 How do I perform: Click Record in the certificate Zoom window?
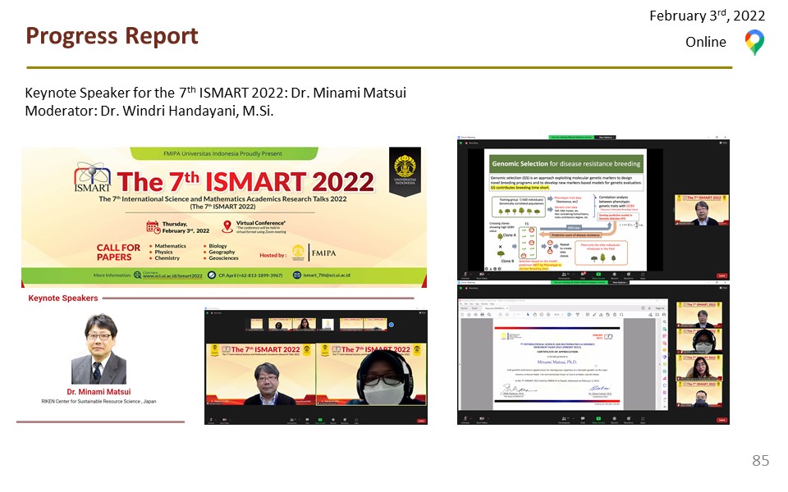tap(614, 420)
